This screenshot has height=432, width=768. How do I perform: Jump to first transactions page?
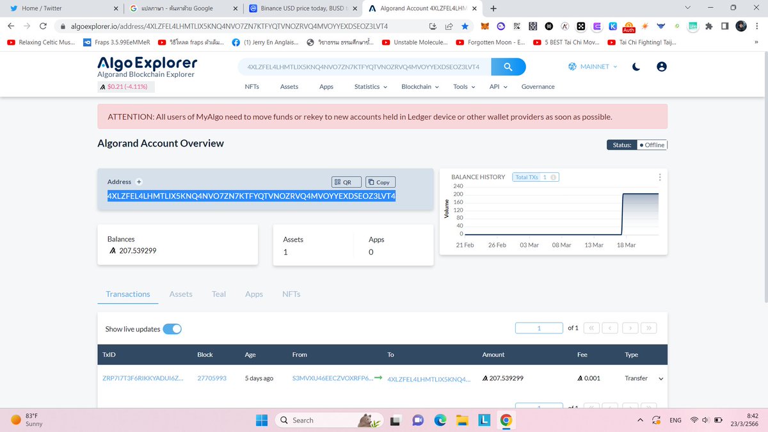[x=591, y=328]
